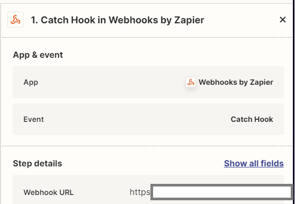This screenshot has height=204, width=295.
Task: Click the "Step details" section heading
Action: coord(37,164)
